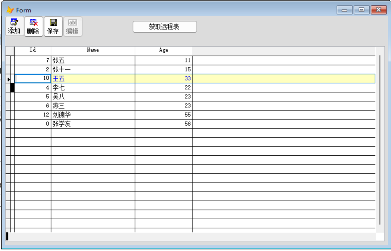This screenshot has height=251, width=391.
Task: Select the Name cell 张五
Action: (93, 60)
